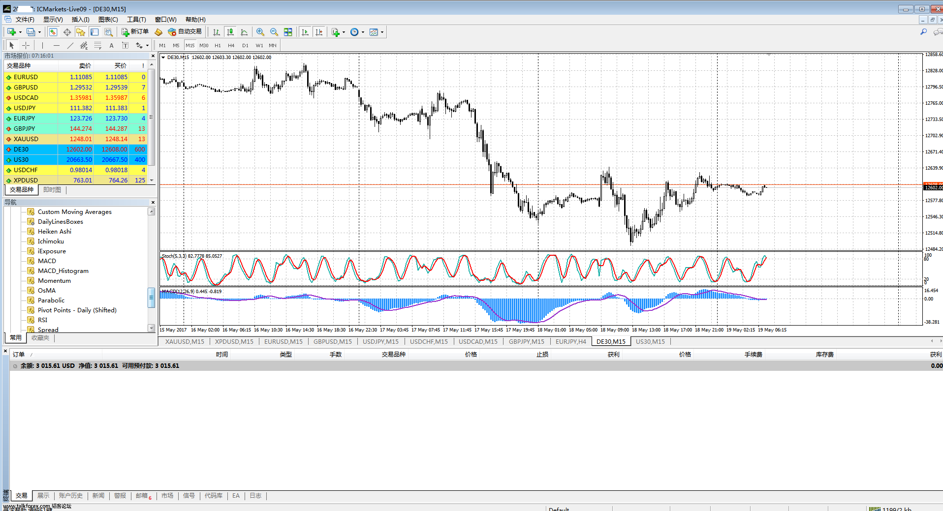
Task: Select the horizontal line drawing tool
Action: (57, 45)
